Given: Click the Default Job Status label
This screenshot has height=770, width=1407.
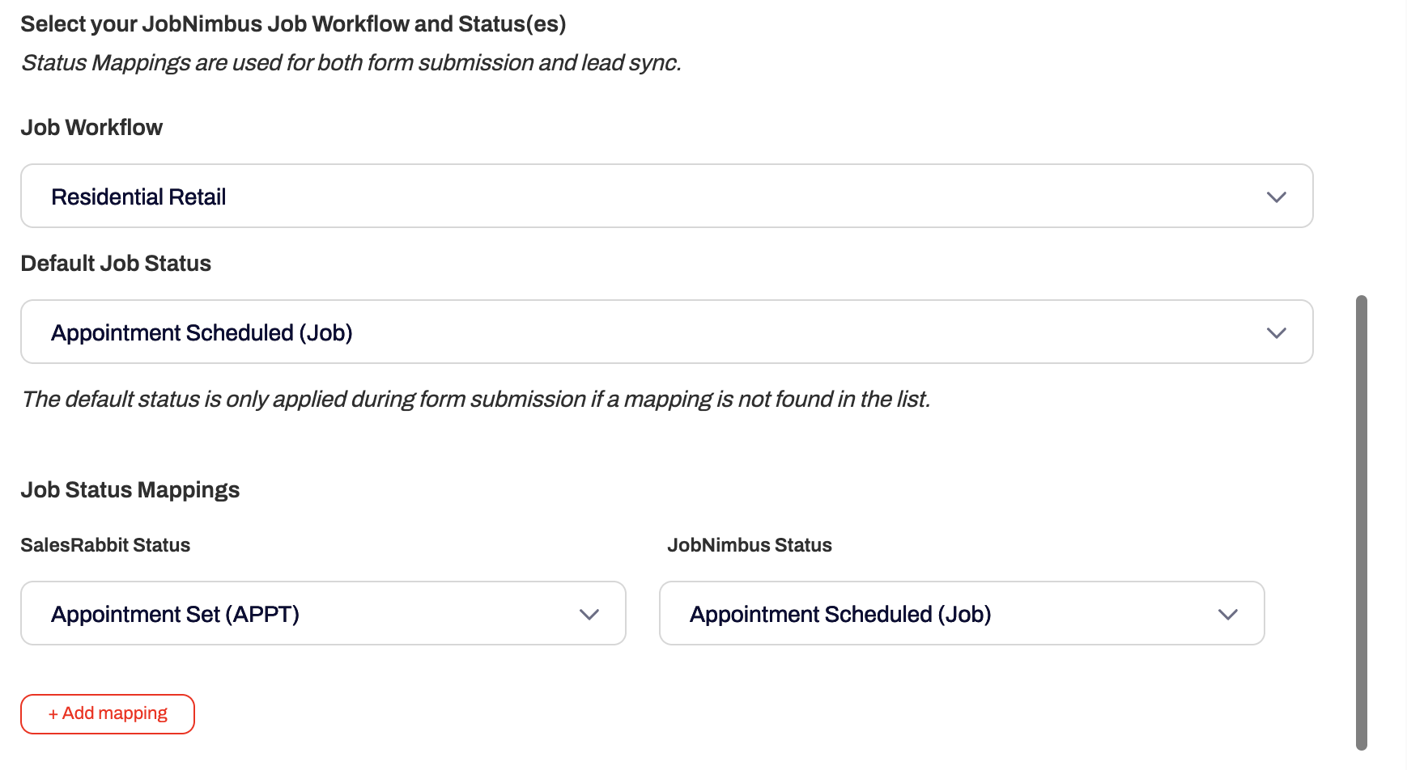Looking at the screenshot, I should (x=116, y=264).
